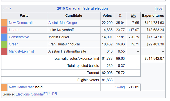170x101 pixels.
Task: Open the New Democratic link beside Alistair MacGregor
Action: click(21, 23)
